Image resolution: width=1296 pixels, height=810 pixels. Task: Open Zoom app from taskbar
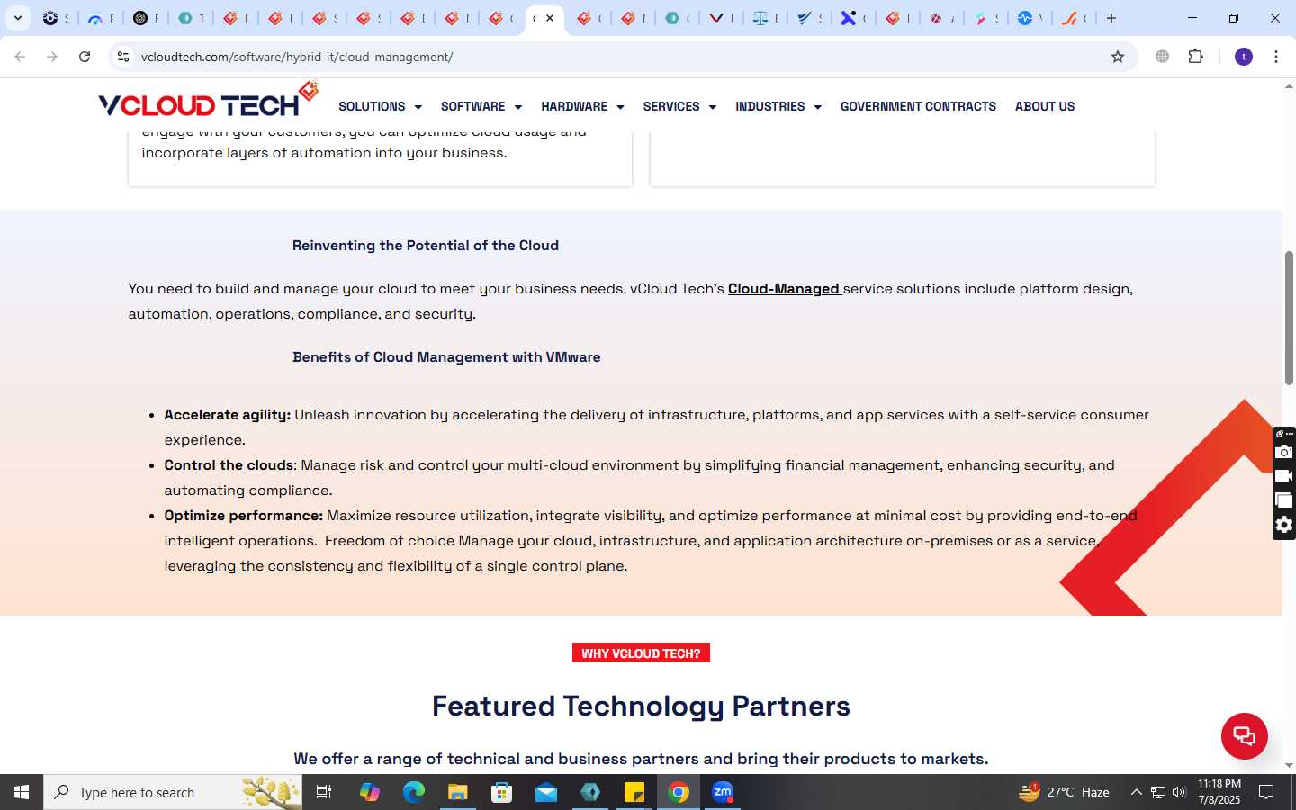point(723,792)
